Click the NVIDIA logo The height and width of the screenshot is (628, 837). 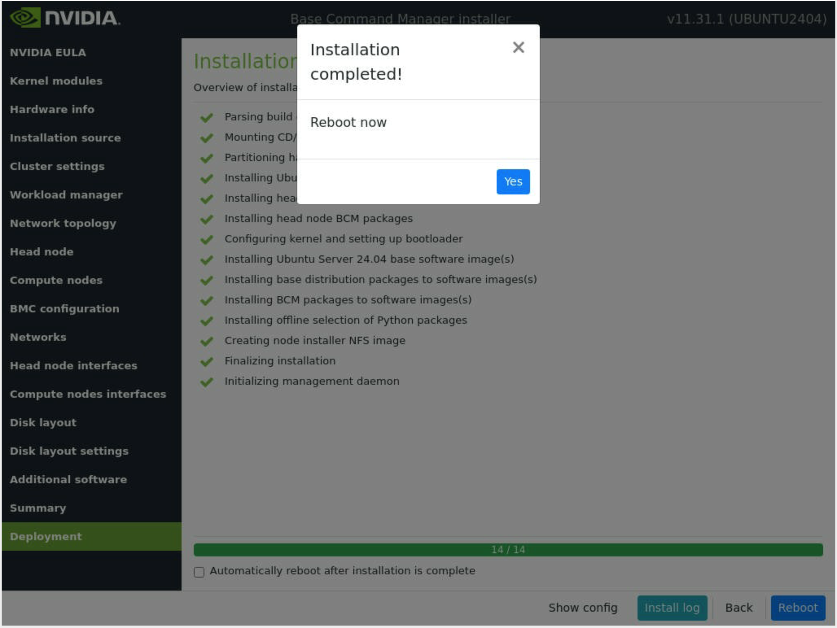(65, 18)
